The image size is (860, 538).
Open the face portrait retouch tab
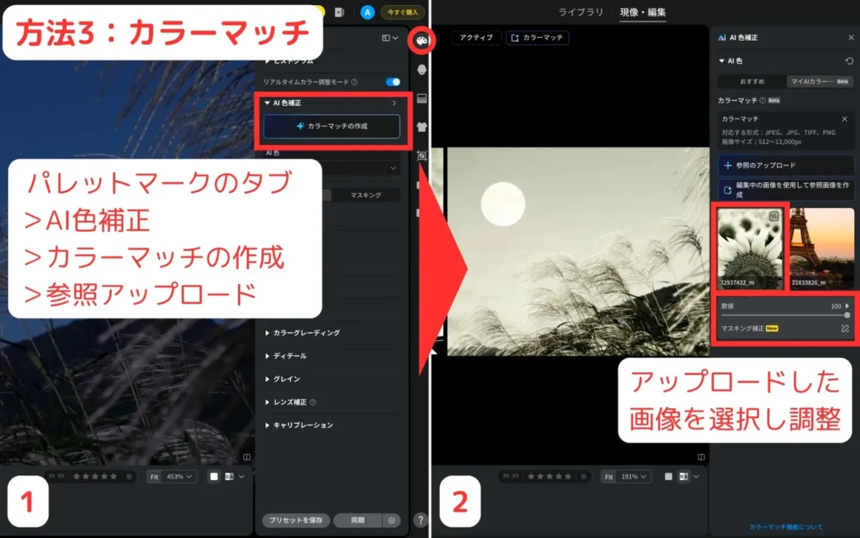click(421, 70)
